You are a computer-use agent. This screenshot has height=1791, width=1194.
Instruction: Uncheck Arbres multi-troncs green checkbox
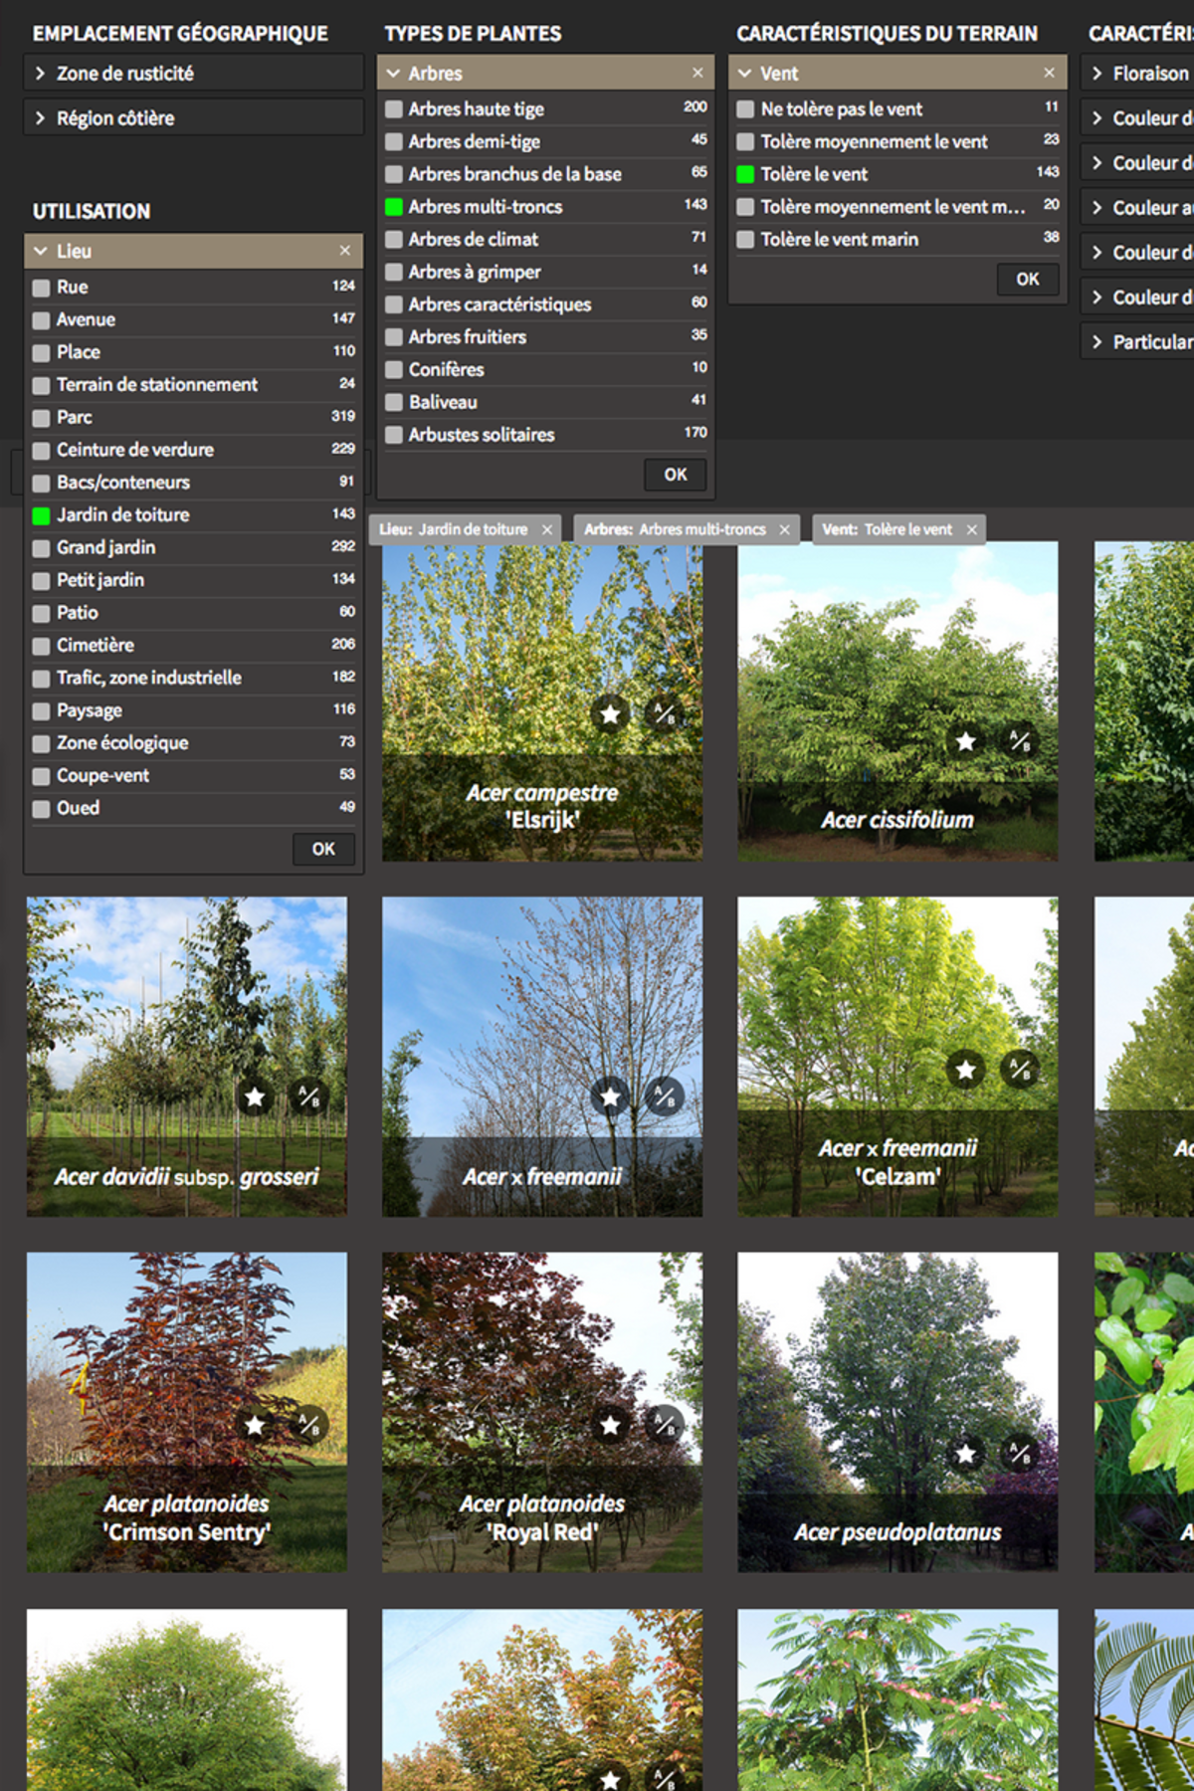[x=394, y=207]
